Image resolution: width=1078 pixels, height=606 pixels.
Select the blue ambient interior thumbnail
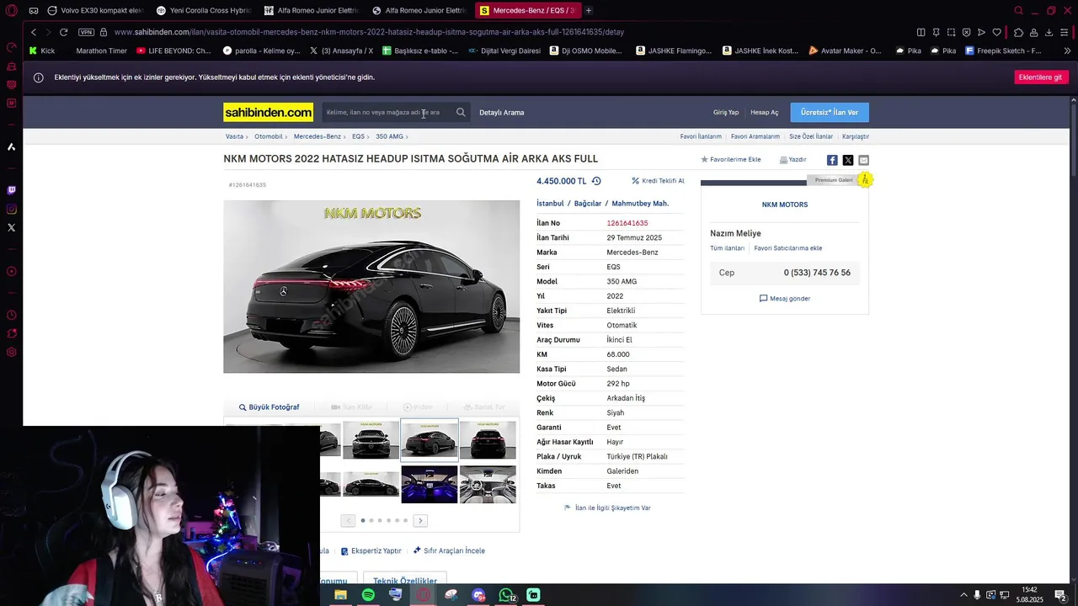point(430,484)
